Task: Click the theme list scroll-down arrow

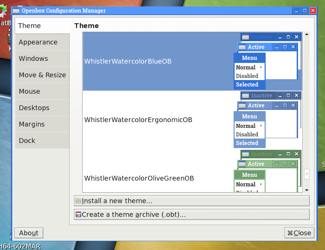Action: [307, 190]
